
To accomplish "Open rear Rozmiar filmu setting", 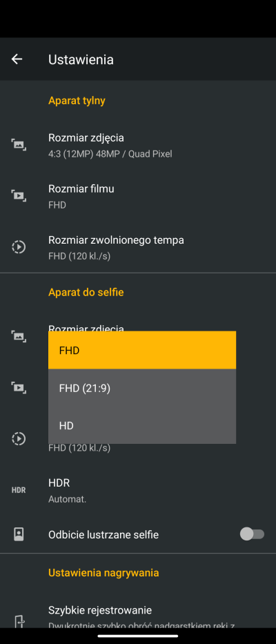I will 138,196.
